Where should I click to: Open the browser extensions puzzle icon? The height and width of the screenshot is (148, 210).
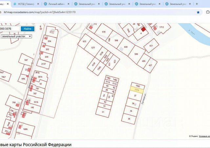[x=208, y=12]
